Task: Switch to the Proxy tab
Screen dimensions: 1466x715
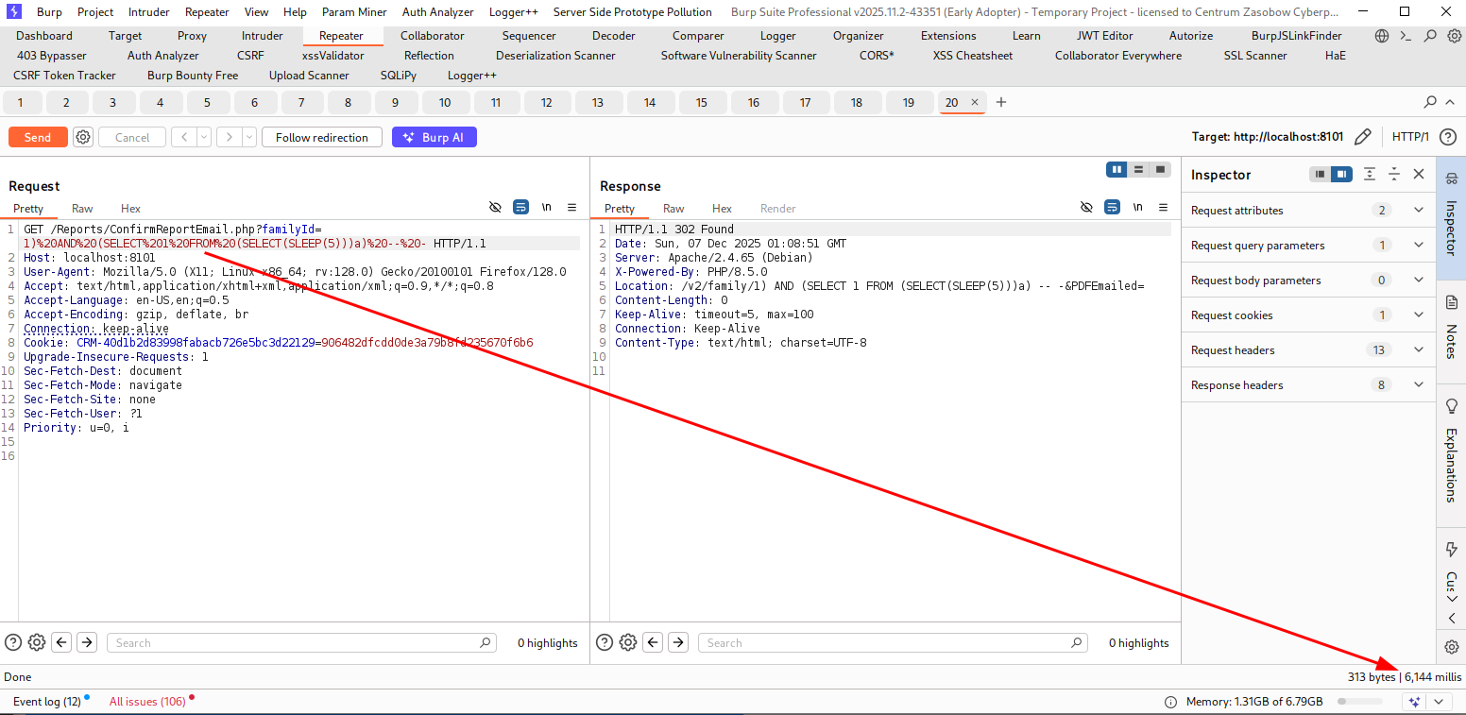Action: (x=192, y=36)
